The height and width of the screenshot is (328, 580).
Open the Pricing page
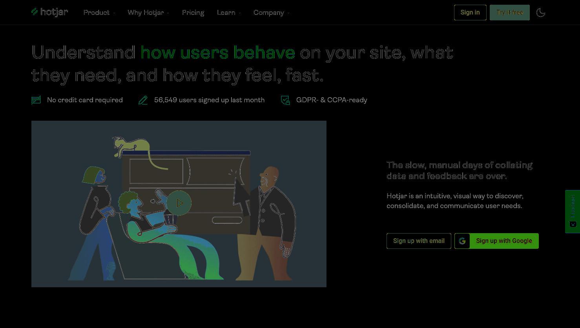(x=193, y=13)
